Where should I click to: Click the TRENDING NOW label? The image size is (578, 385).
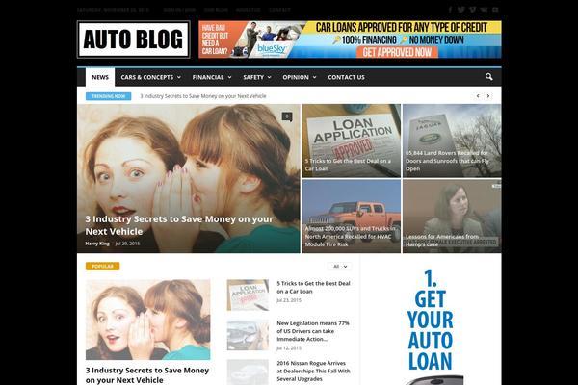108,96
